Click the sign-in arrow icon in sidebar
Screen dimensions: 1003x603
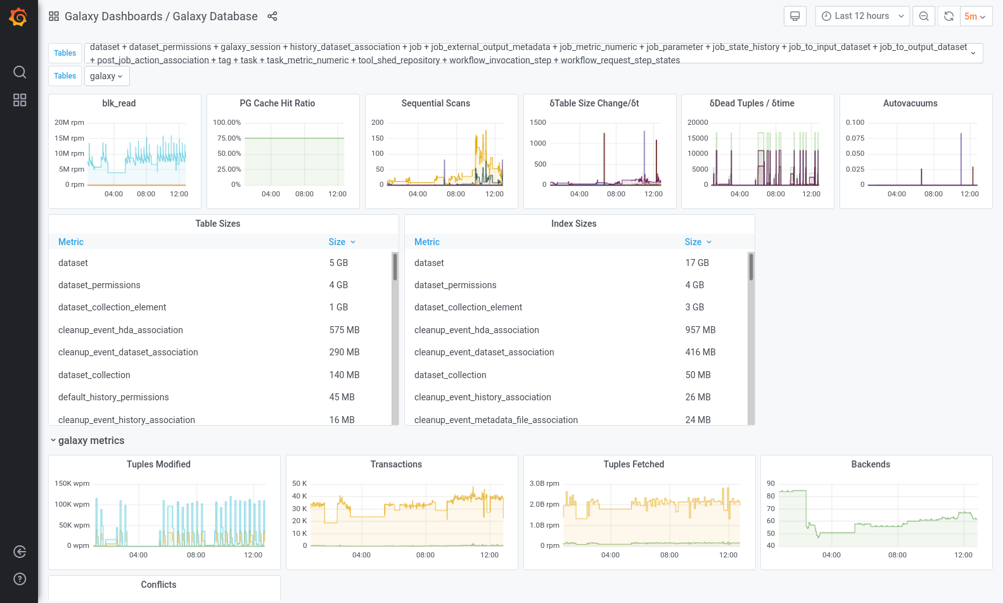click(x=20, y=552)
